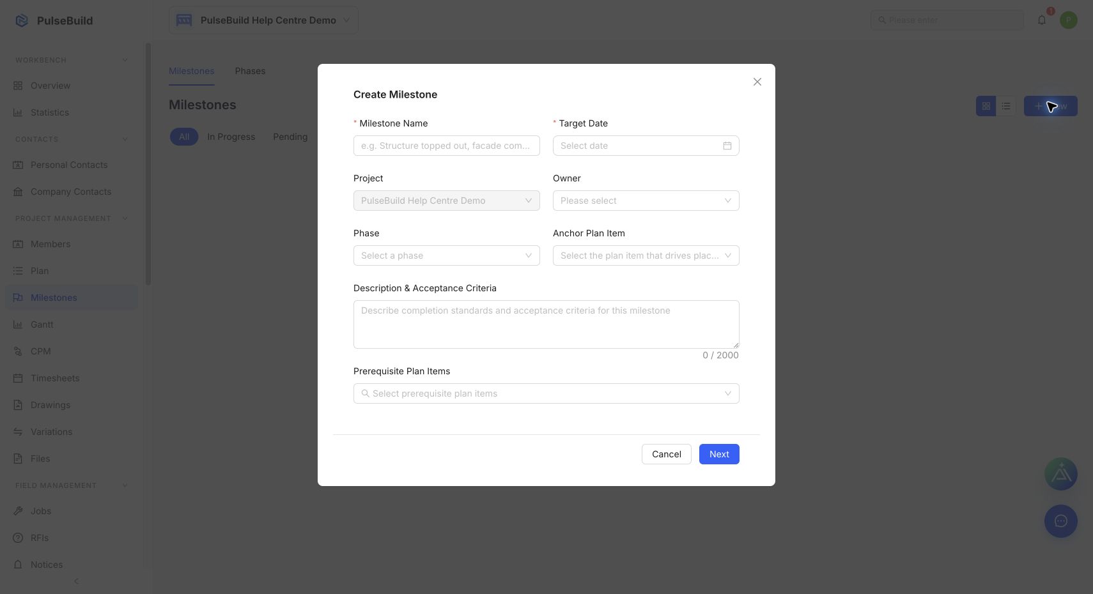Open the PulseBuild Help Centre Demo project selector
The width and height of the screenshot is (1093, 594).
[x=263, y=20]
